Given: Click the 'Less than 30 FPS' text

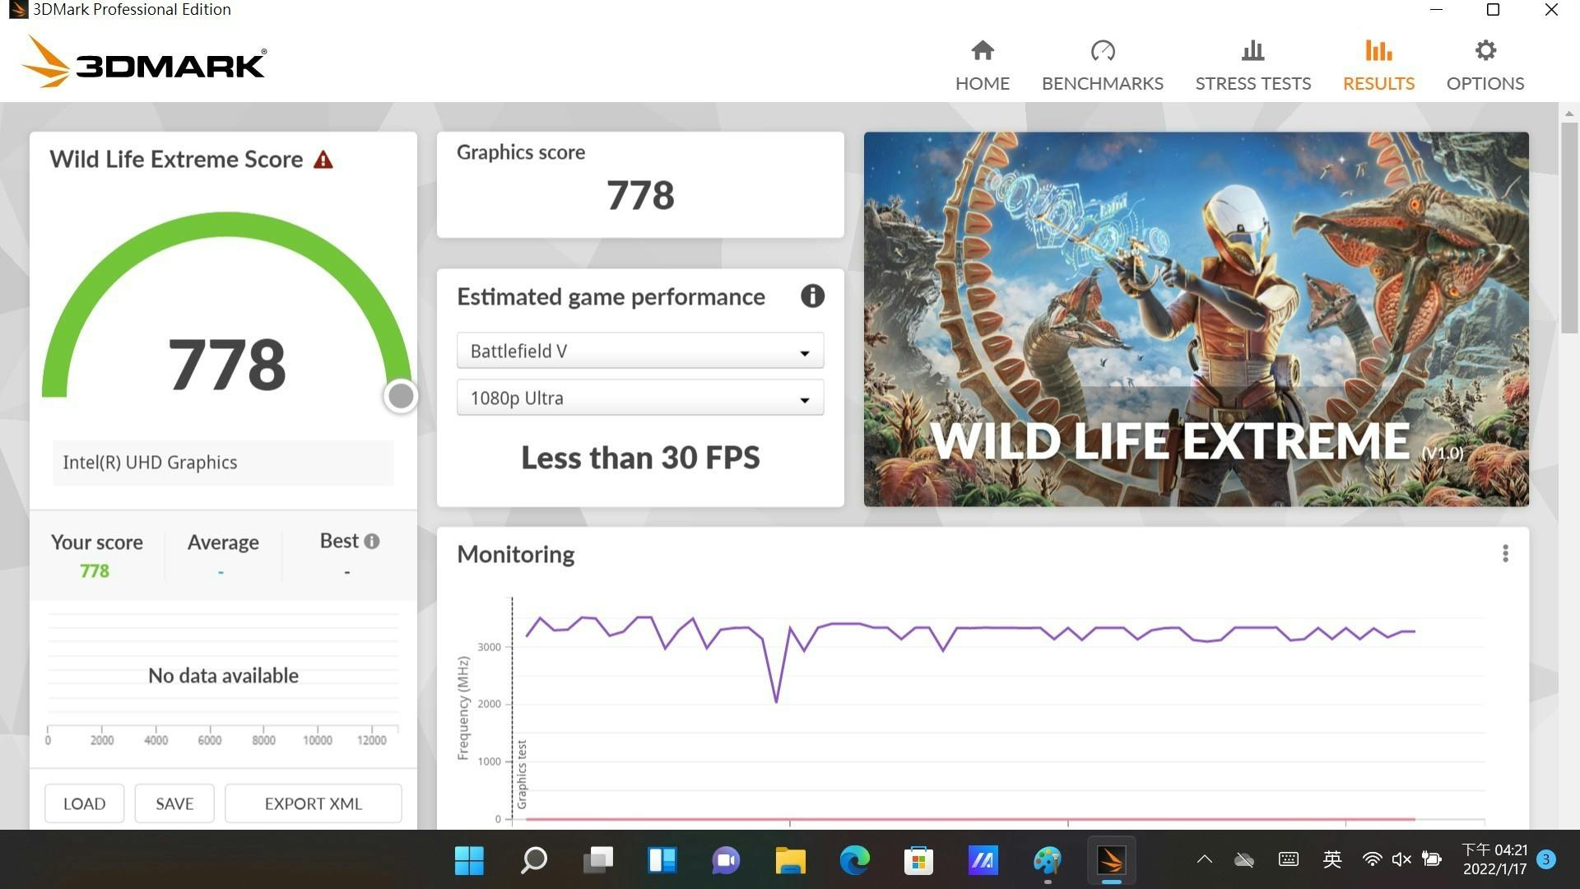Looking at the screenshot, I should pyautogui.click(x=640, y=458).
